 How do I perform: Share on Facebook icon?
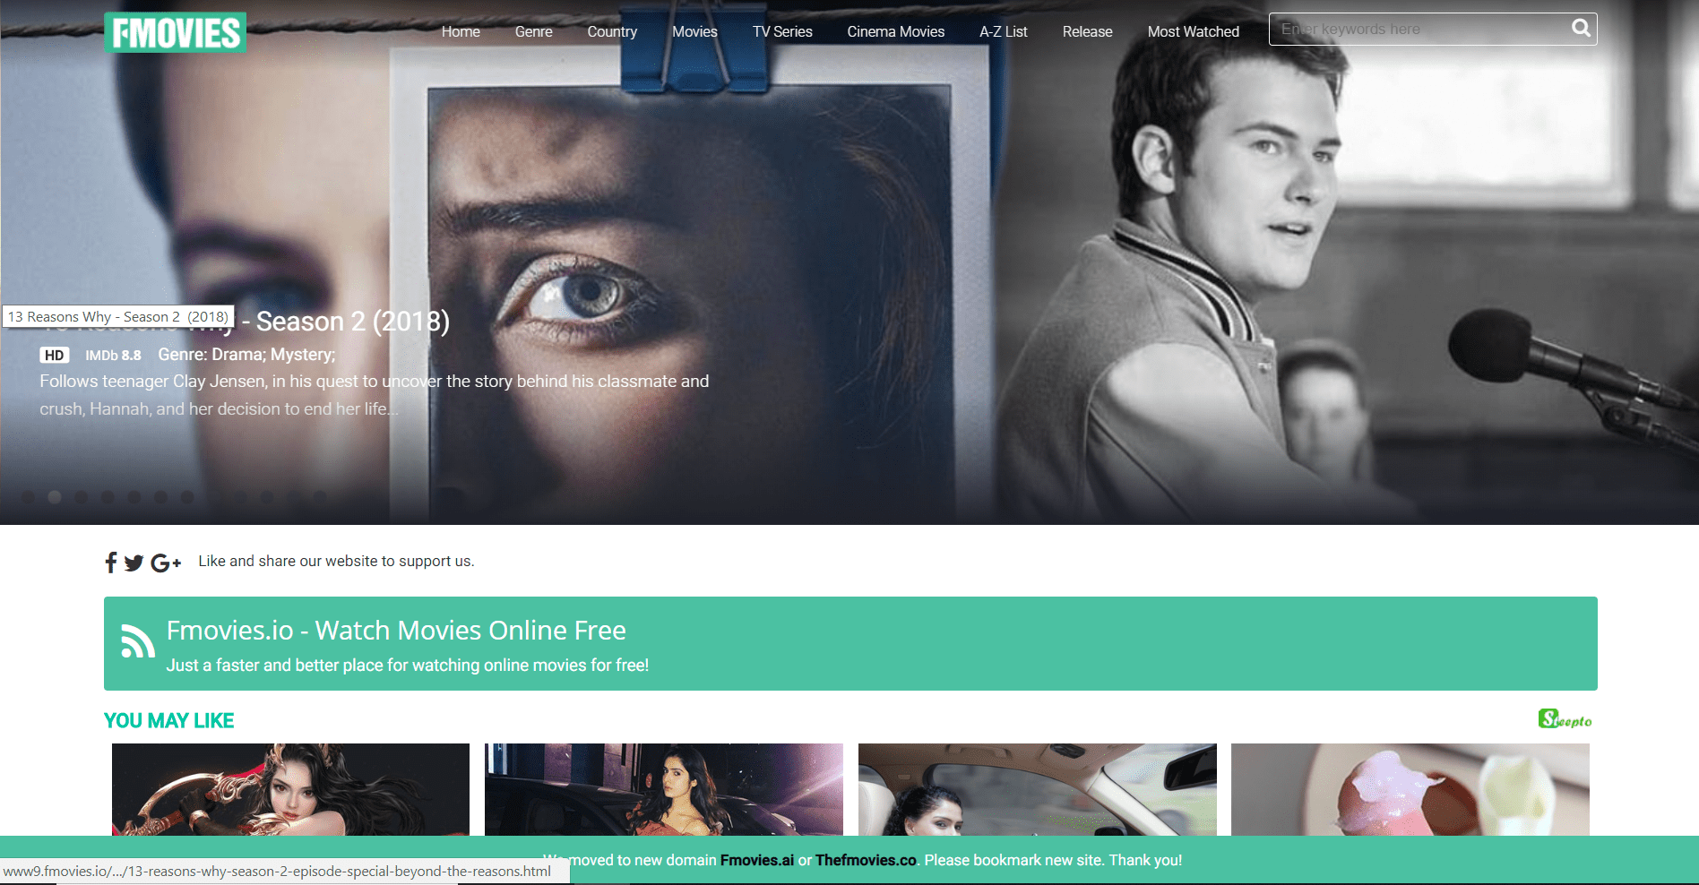click(x=111, y=563)
